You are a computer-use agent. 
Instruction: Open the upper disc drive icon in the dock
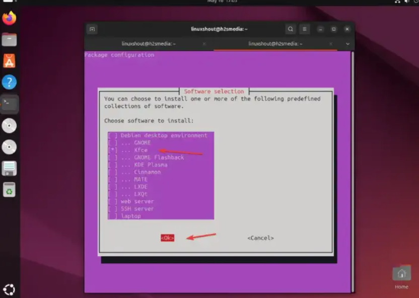(x=9, y=125)
